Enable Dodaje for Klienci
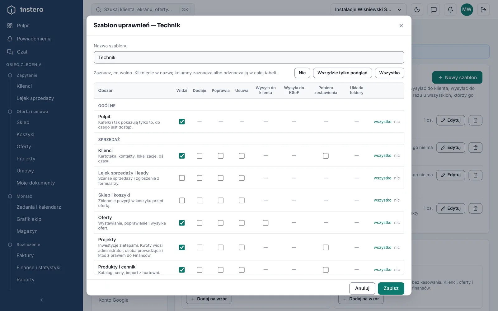 pos(200,155)
